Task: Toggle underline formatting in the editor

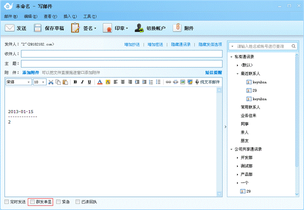Action: 89,82
